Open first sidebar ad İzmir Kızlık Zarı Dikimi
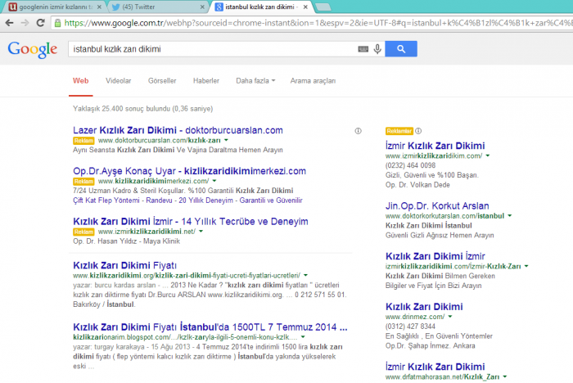Image resolution: width=573 pixels, height=383 pixels. 435,146
